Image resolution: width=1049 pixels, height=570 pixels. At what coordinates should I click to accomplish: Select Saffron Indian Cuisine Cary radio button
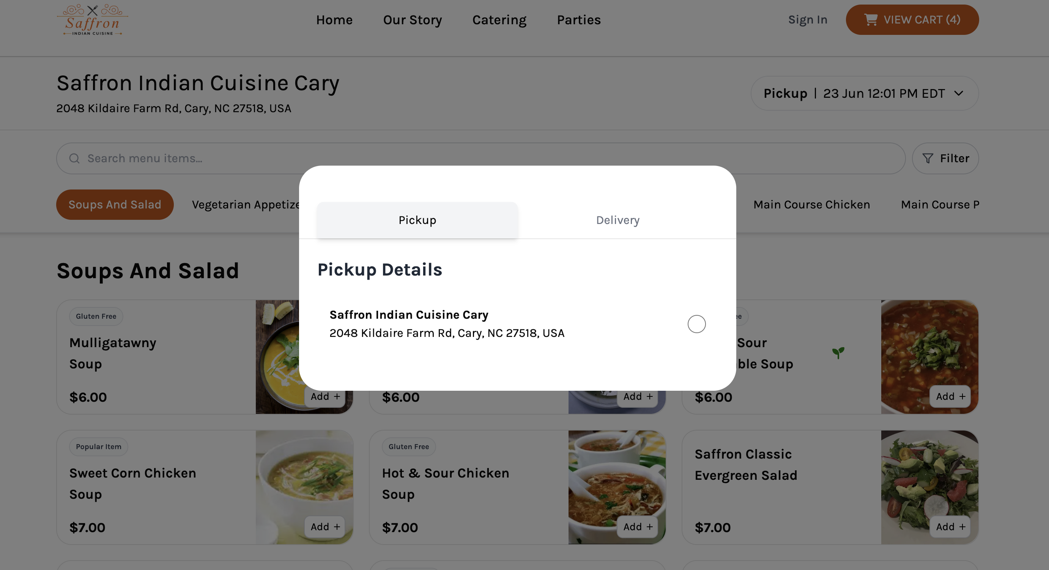point(696,324)
